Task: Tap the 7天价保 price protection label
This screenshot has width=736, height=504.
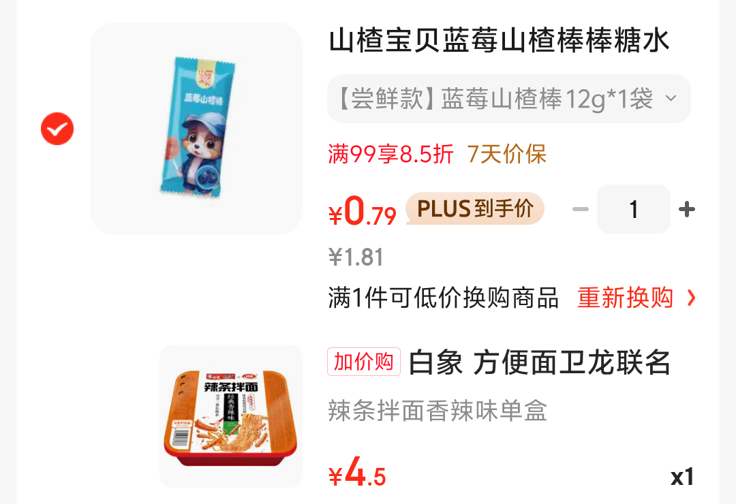Action: tap(506, 154)
